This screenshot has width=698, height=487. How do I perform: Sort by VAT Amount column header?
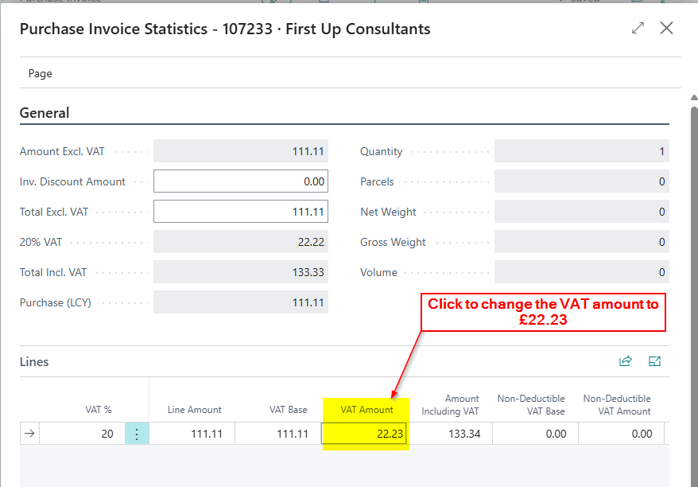[366, 410]
